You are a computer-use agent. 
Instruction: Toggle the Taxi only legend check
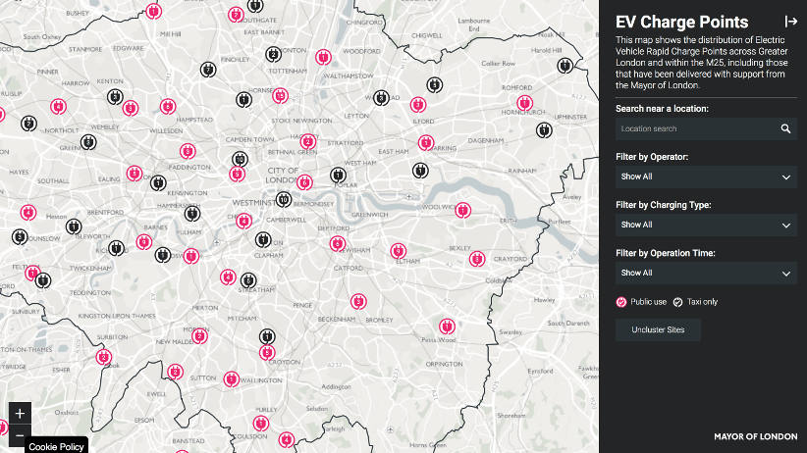[678, 302]
